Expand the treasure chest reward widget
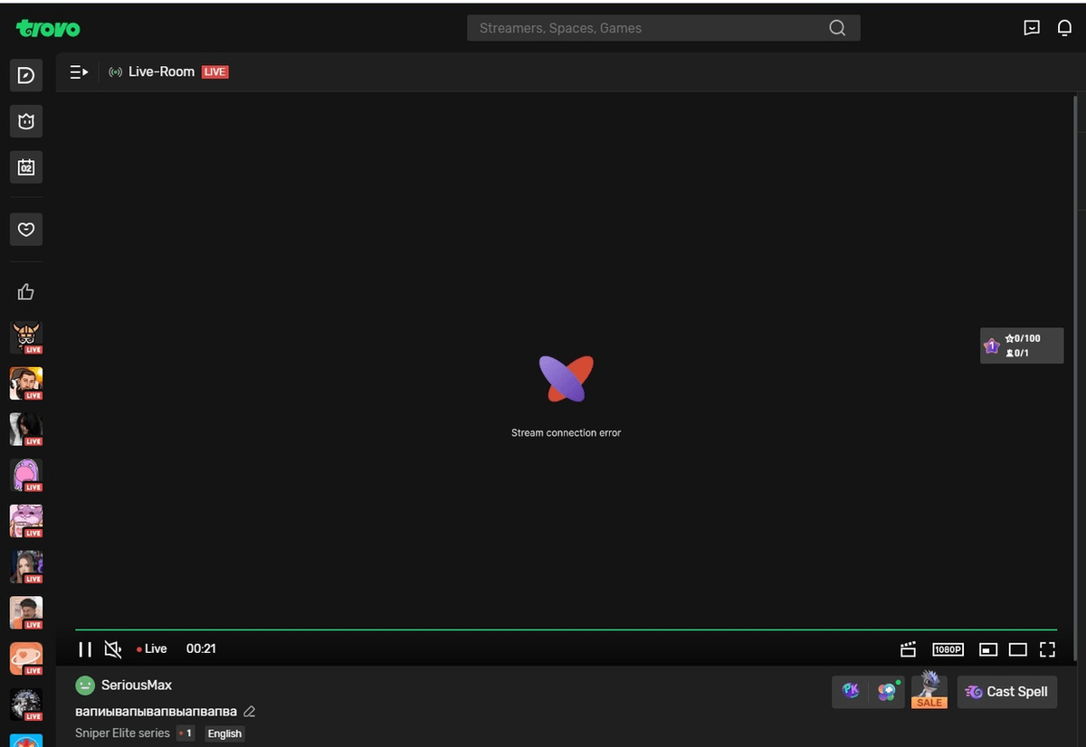1086x747 pixels. tap(991, 345)
